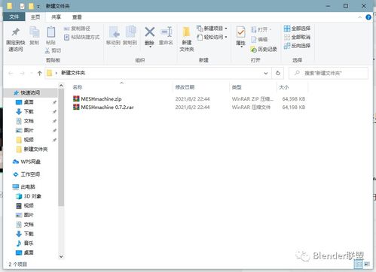
Task: Sort by the Type column header
Action: [237, 87]
